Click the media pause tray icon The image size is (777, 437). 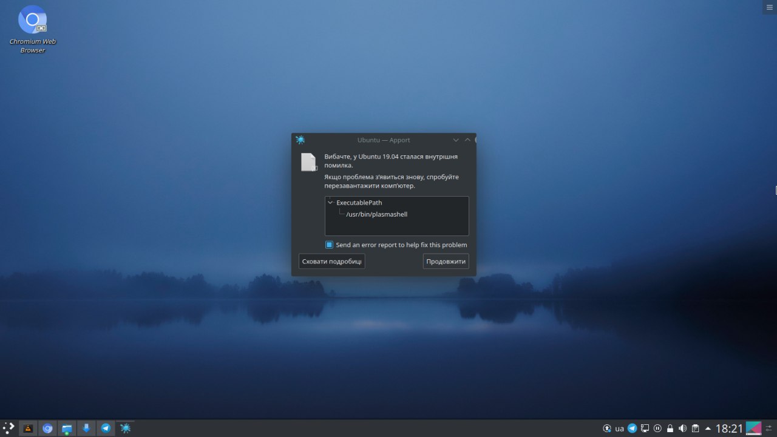[657, 429]
